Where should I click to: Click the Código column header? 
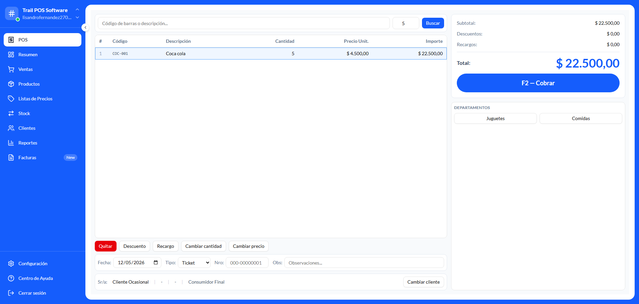(x=120, y=41)
